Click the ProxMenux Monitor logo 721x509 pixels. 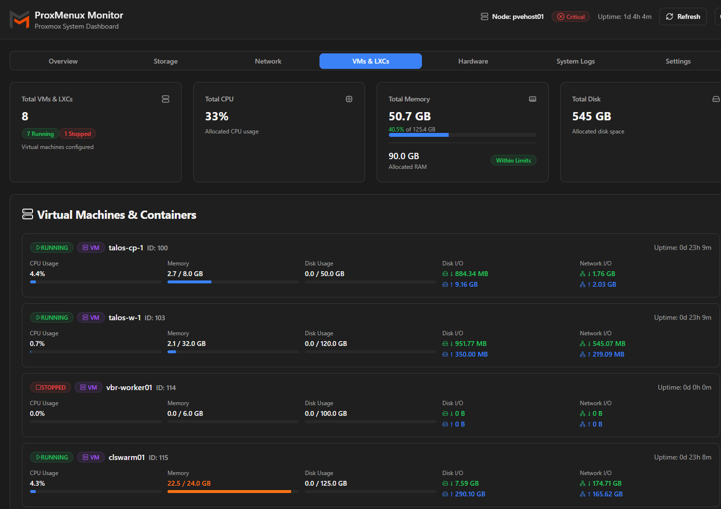[x=19, y=19]
